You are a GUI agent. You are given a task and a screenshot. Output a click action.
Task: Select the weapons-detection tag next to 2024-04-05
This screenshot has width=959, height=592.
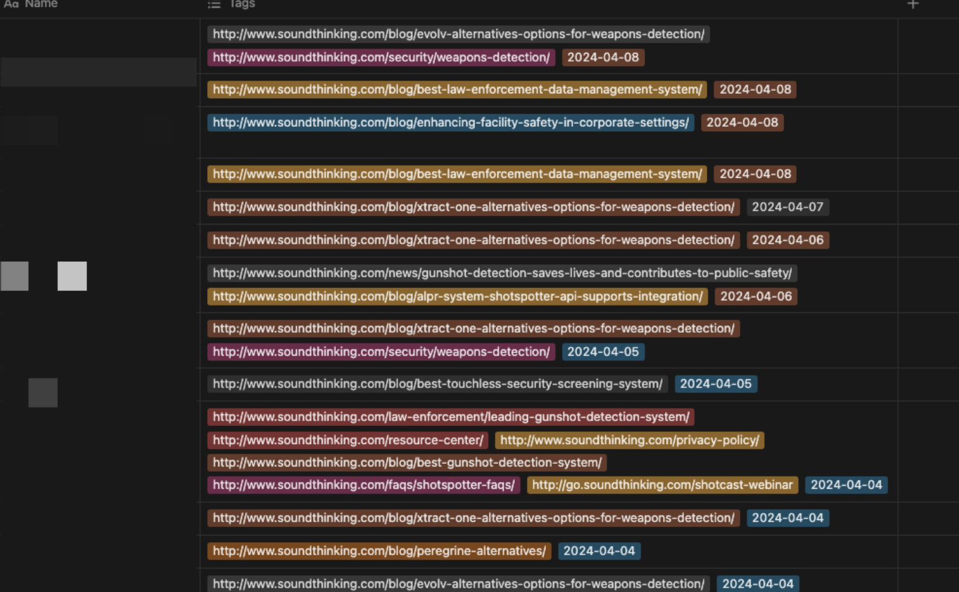381,352
